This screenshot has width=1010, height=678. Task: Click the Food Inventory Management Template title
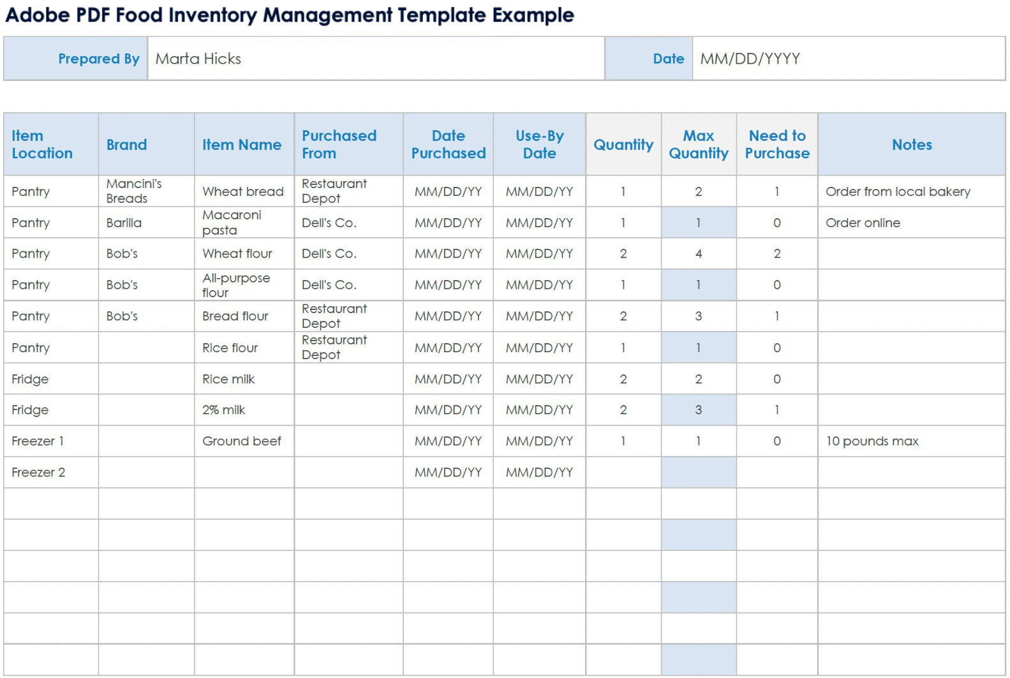pyautogui.click(x=289, y=15)
